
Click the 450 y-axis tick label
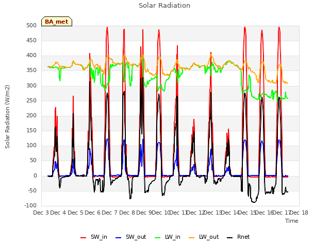coord(31,40)
